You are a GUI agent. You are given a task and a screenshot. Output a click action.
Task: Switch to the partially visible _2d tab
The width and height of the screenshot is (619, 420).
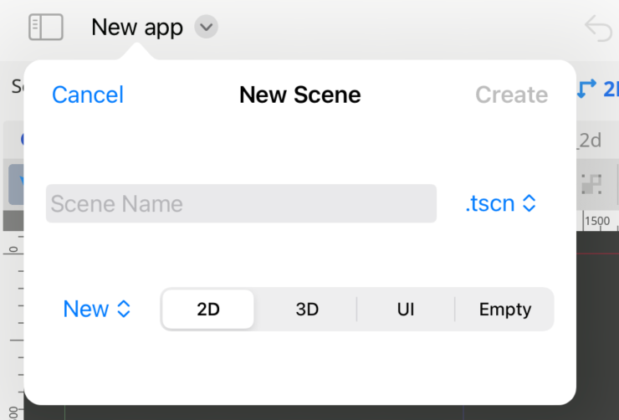pos(590,140)
